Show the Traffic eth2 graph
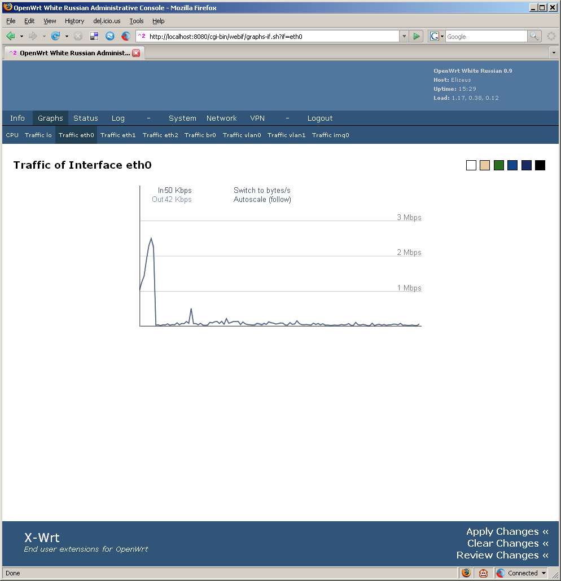 160,135
